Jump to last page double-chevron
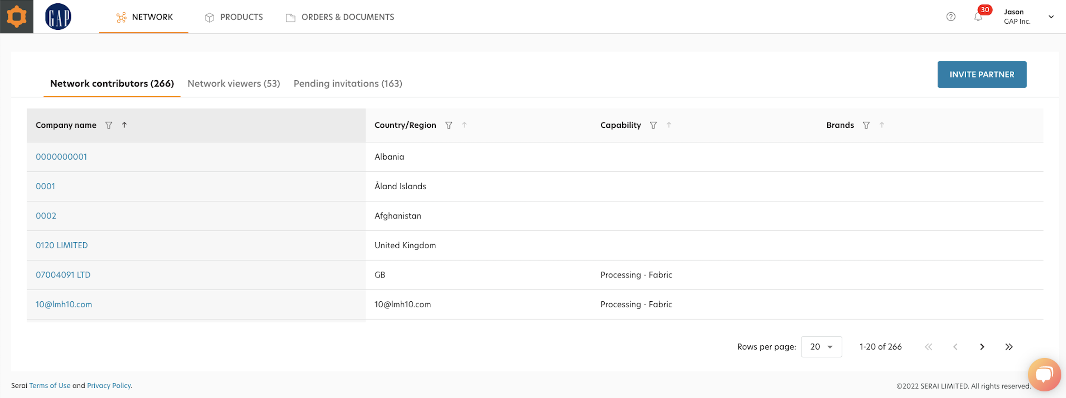Viewport: 1066px width, 398px height. [x=1009, y=347]
